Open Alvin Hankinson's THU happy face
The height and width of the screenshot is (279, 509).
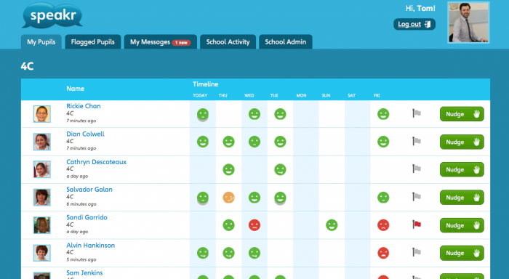tap(228, 253)
